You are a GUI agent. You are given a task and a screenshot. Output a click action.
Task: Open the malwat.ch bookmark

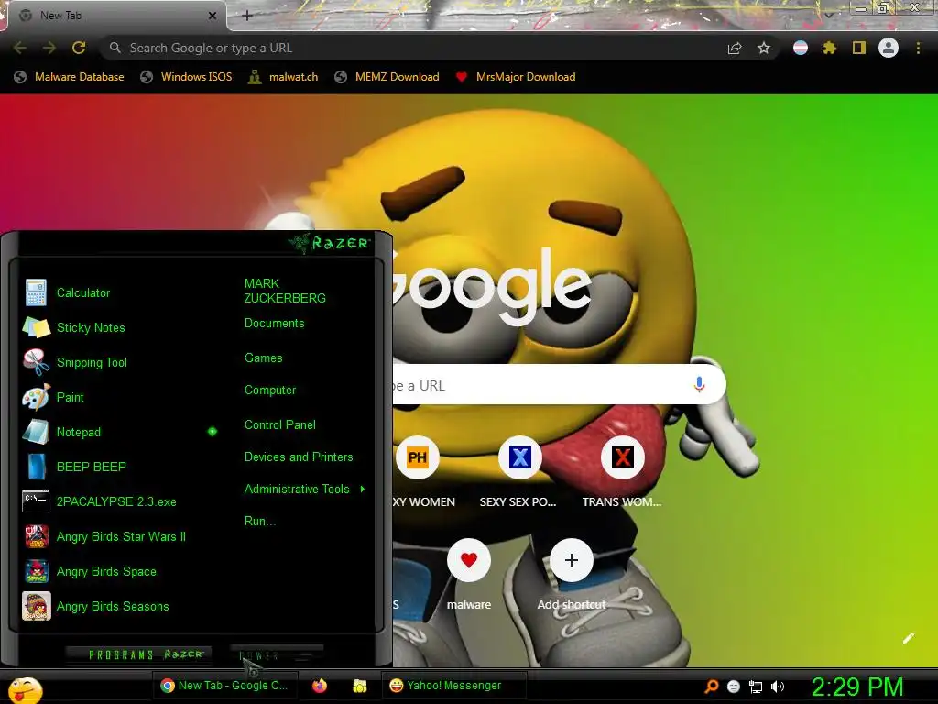(x=284, y=77)
